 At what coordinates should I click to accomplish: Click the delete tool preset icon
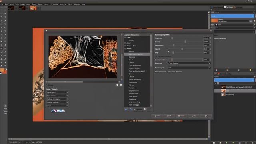[239, 70]
